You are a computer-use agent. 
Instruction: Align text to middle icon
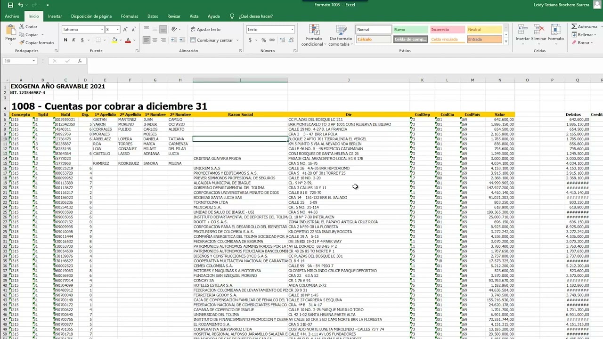coord(155,29)
